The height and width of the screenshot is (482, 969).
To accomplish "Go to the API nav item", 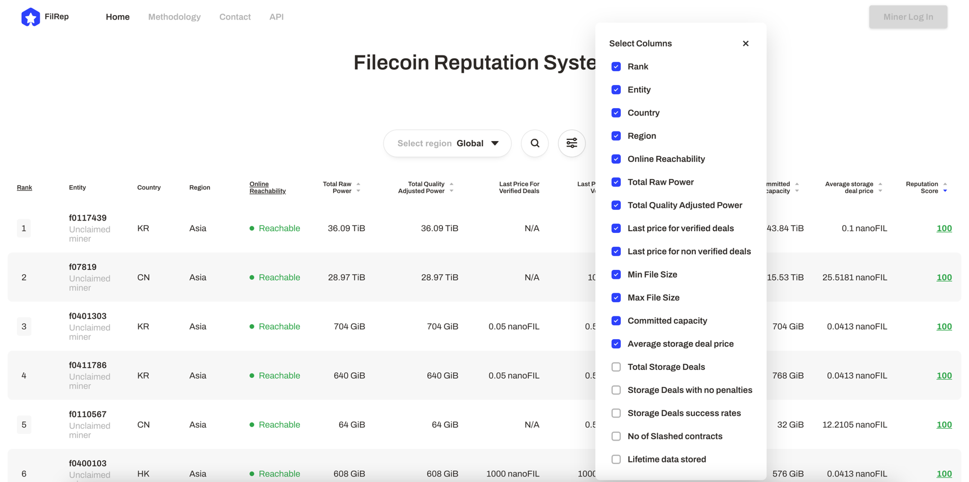I will pos(276,17).
